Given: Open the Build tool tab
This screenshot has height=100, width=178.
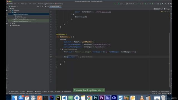Looking at the screenshot, I should tap(44, 92).
